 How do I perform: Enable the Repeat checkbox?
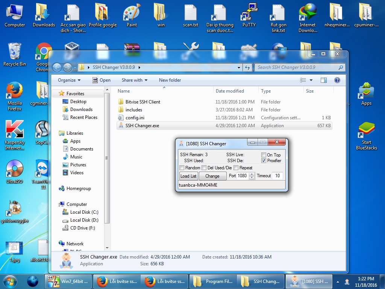pos(236,167)
